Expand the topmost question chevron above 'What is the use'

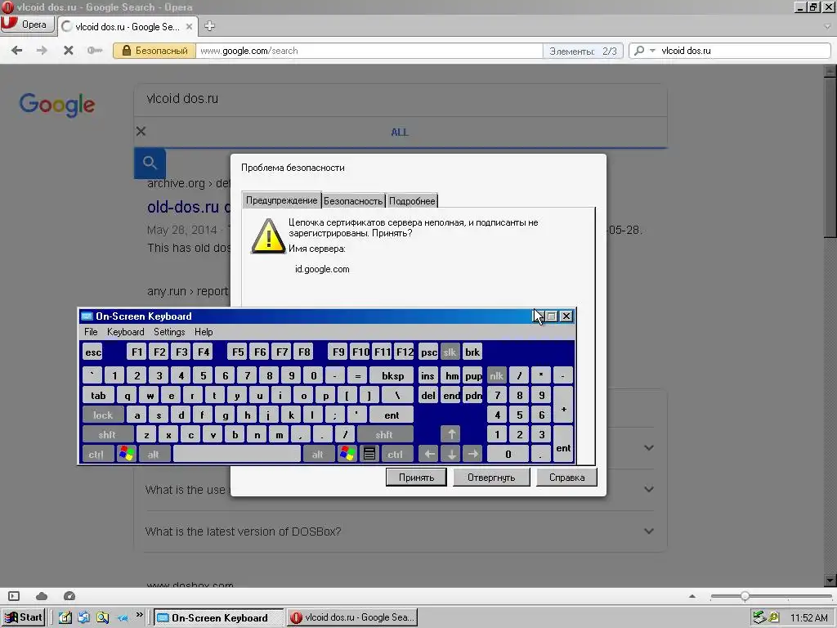pyautogui.click(x=649, y=447)
